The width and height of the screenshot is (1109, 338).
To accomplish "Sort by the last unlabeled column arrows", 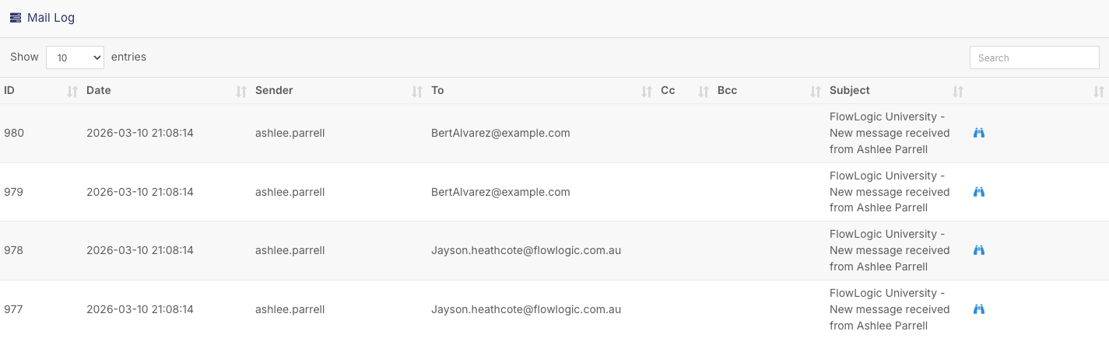I will (1098, 92).
